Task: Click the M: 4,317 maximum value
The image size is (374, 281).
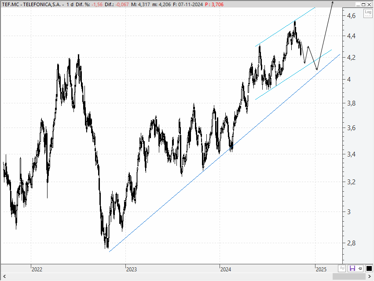Action: point(140,4)
